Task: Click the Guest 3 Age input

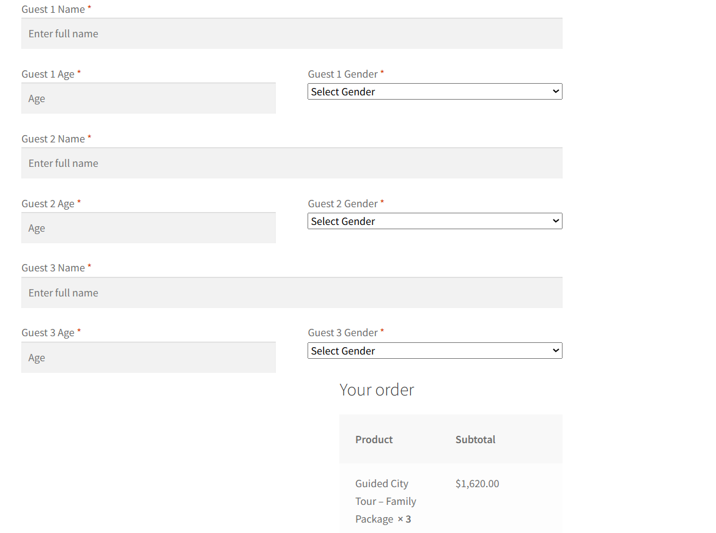Action: tap(148, 358)
